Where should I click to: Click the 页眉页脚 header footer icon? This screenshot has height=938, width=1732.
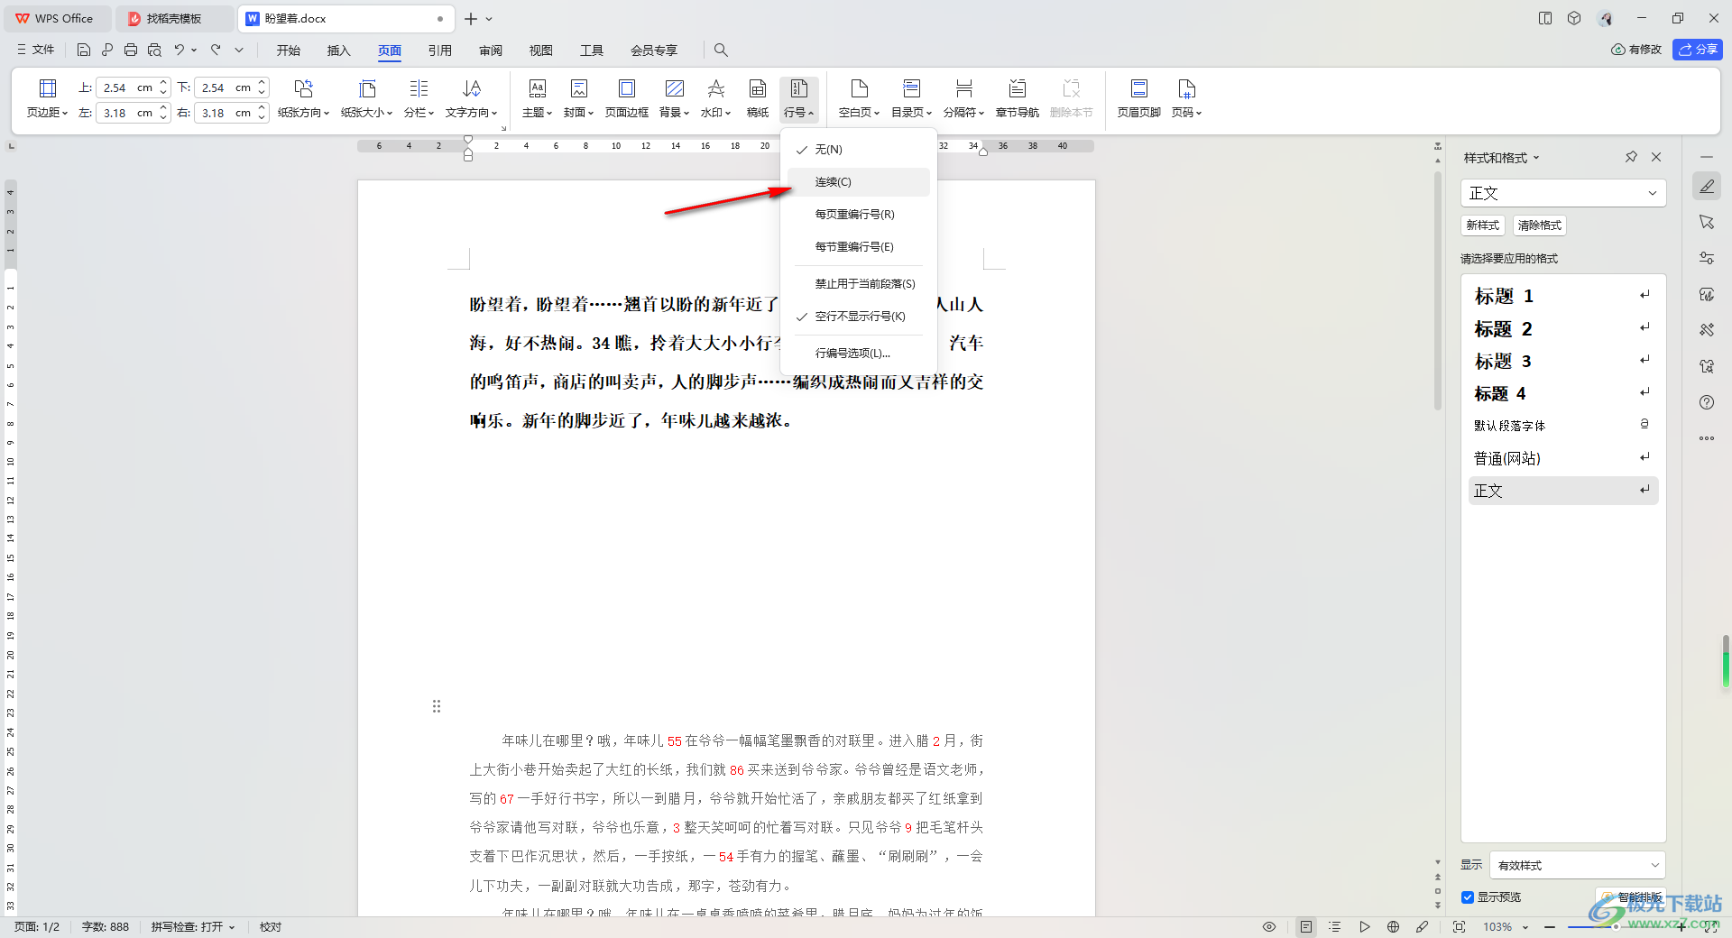click(1139, 88)
